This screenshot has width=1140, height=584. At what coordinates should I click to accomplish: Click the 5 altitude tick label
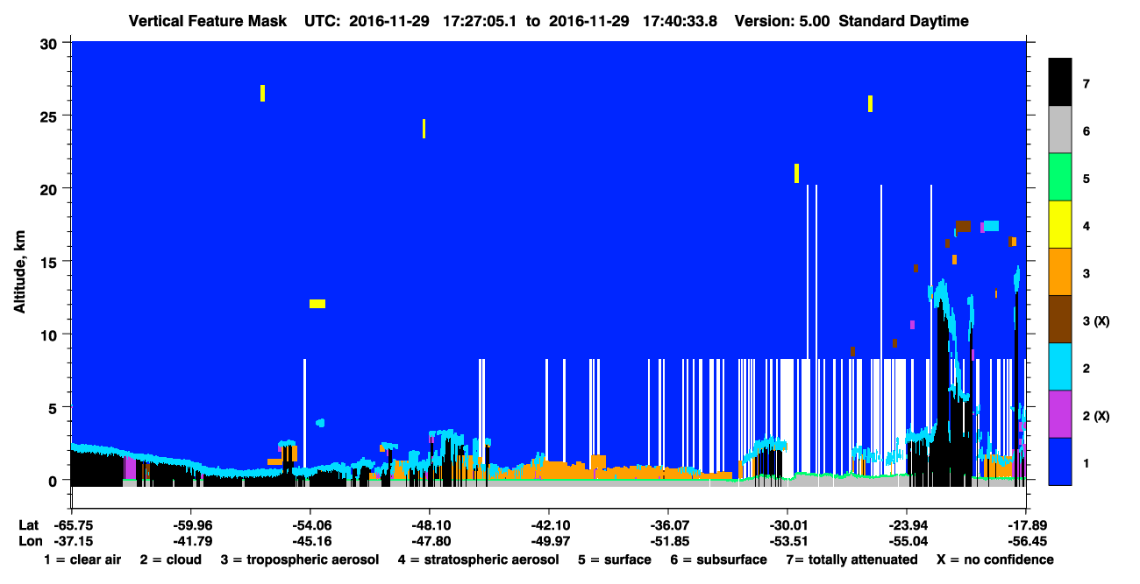coord(54,407)
